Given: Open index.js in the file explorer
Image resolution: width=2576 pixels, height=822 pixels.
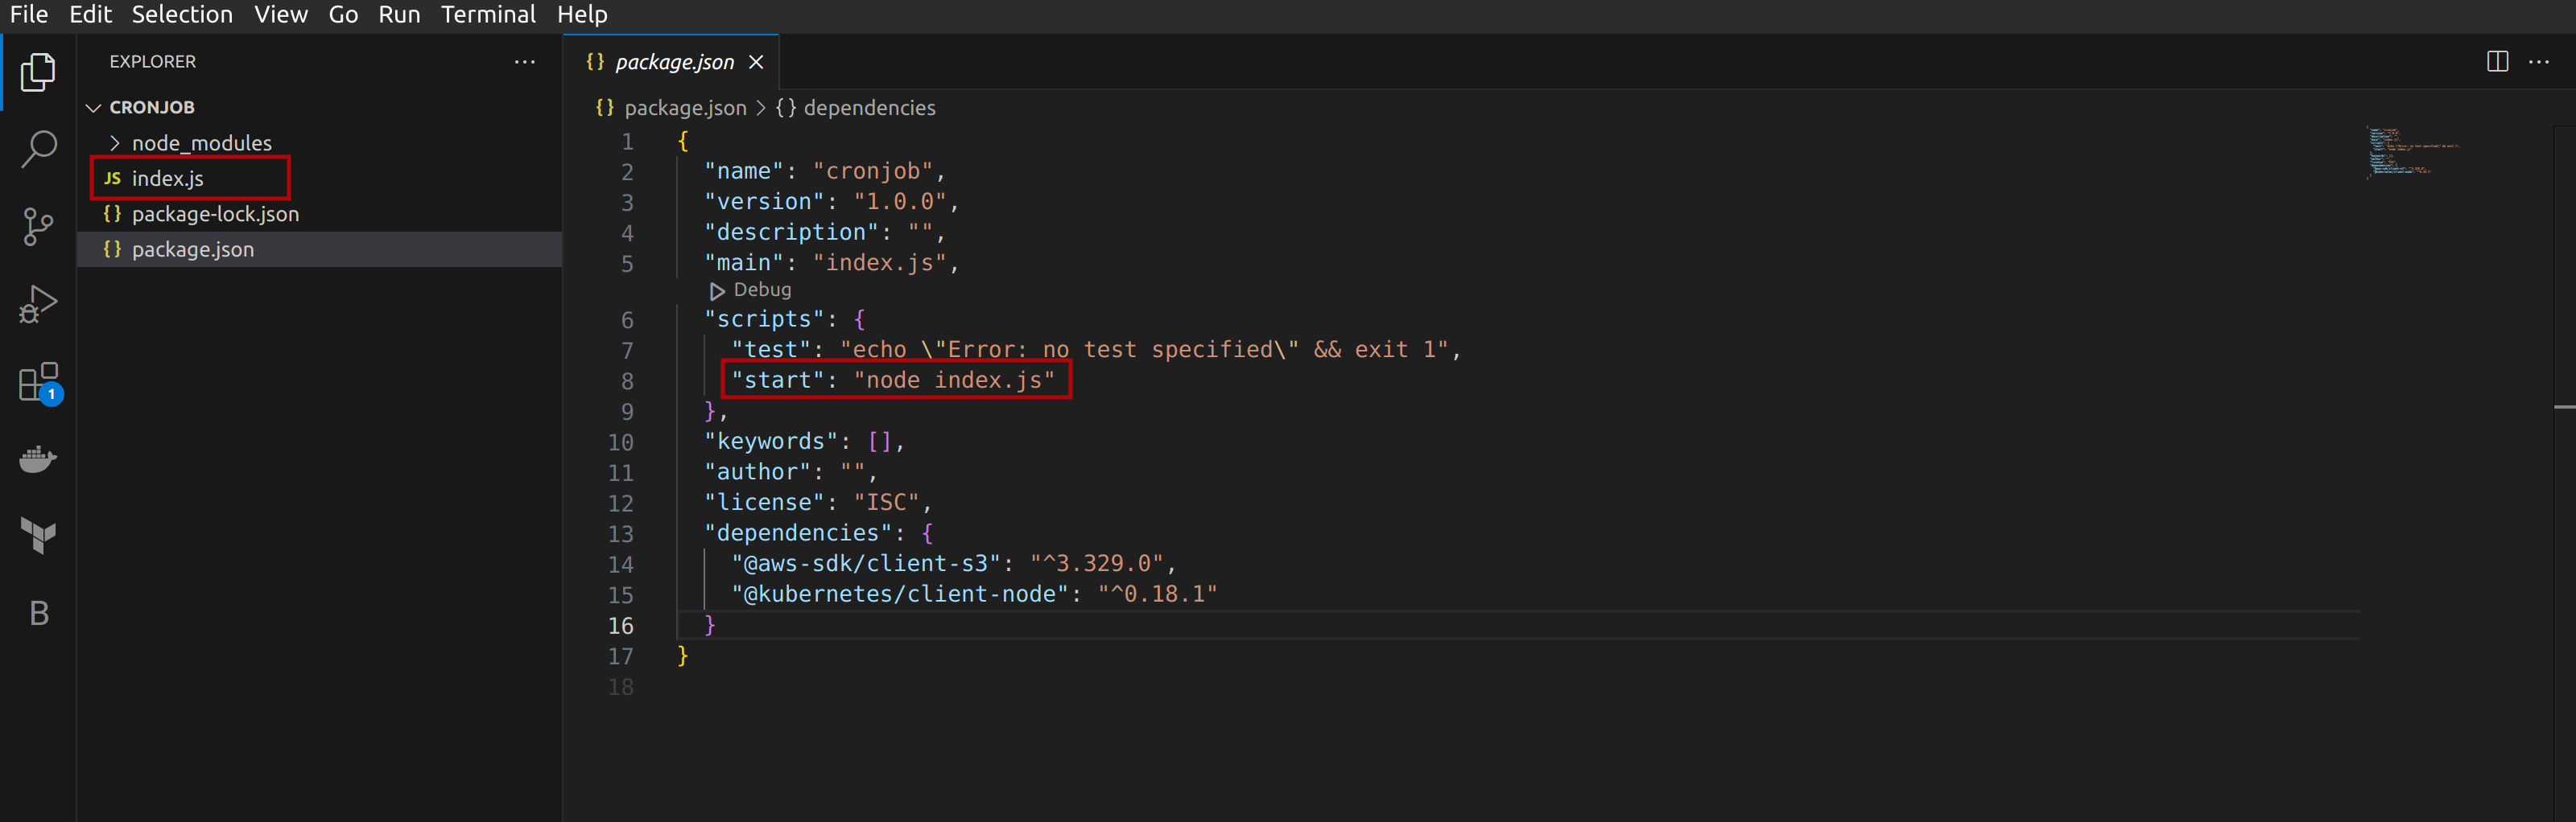Looking at the screenshot, I should (x=167, y=179).
